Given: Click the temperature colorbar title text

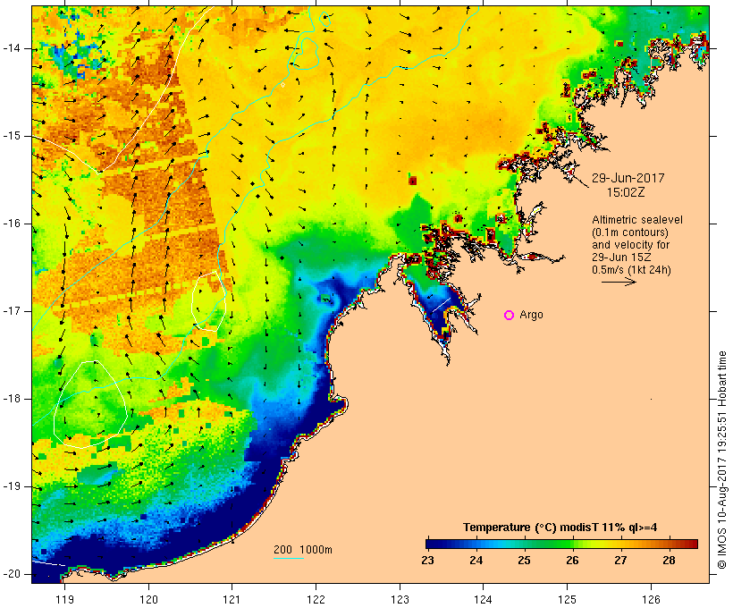Looking at the screenshot, I should point(560,528).
